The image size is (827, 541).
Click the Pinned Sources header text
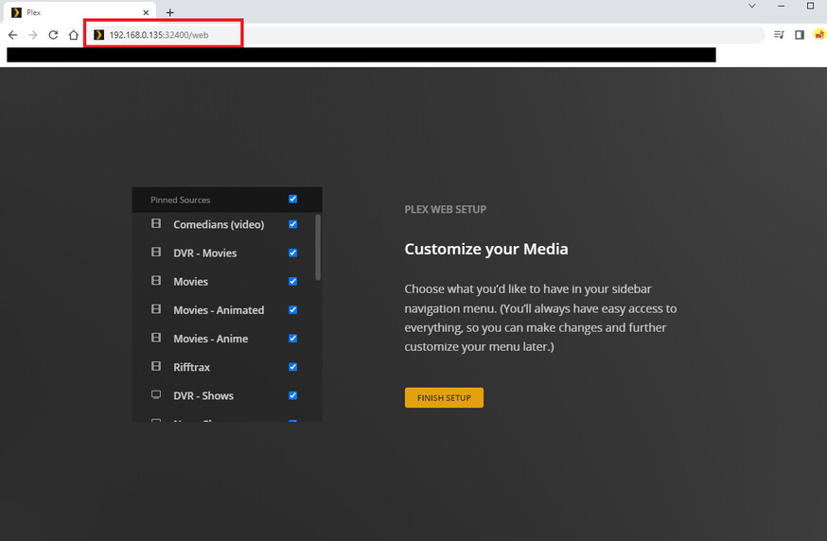180,200
